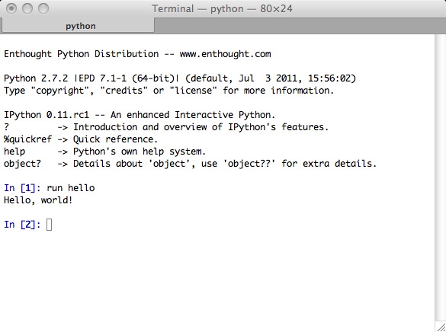This screenshot has width=446, height=332.
Task: Click the minimize window button
Action: click(27, 8)
